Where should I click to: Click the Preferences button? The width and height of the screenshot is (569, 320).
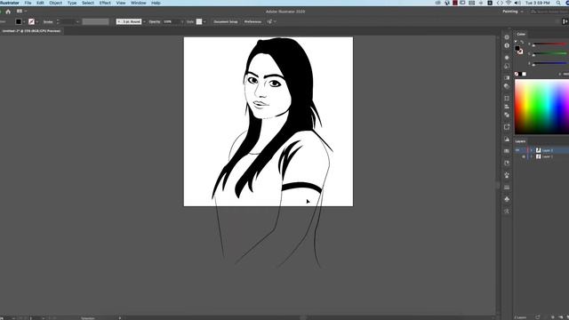pyautogui.click(x=252, y=21)
